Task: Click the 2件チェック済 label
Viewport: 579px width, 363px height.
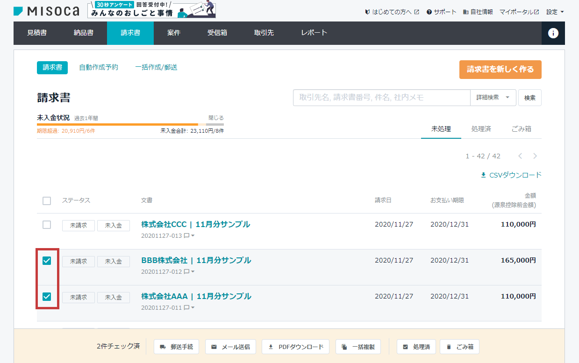Action: (118, 347)
